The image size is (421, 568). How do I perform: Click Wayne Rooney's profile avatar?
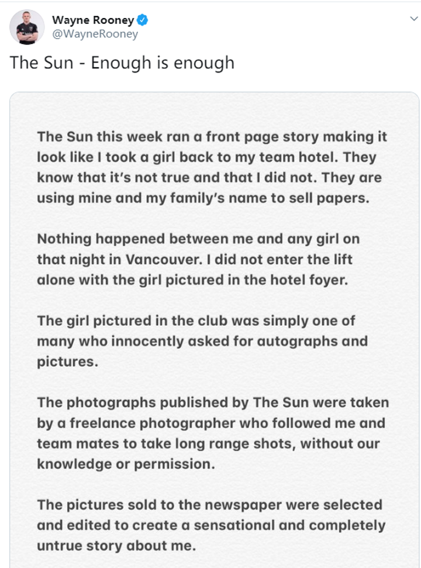click(x=27, y=27)
